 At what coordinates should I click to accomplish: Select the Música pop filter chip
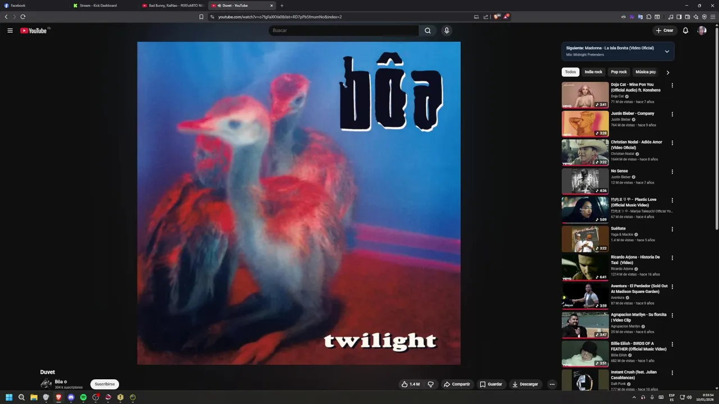[x=645, y=72]
